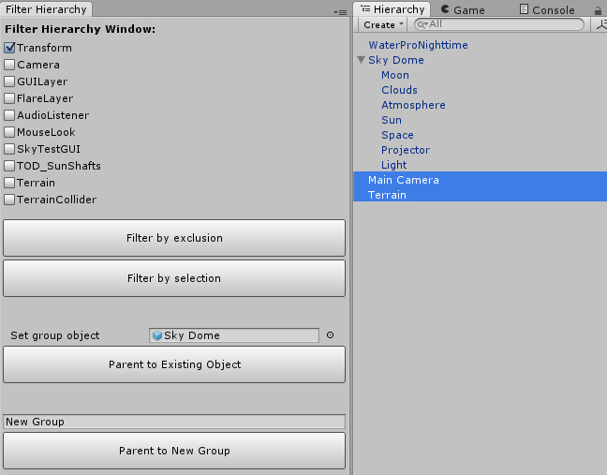This screenshot has height=475, width=607.
Task: Select the Sky Dome object in Hierarchy
Action: 396,60
